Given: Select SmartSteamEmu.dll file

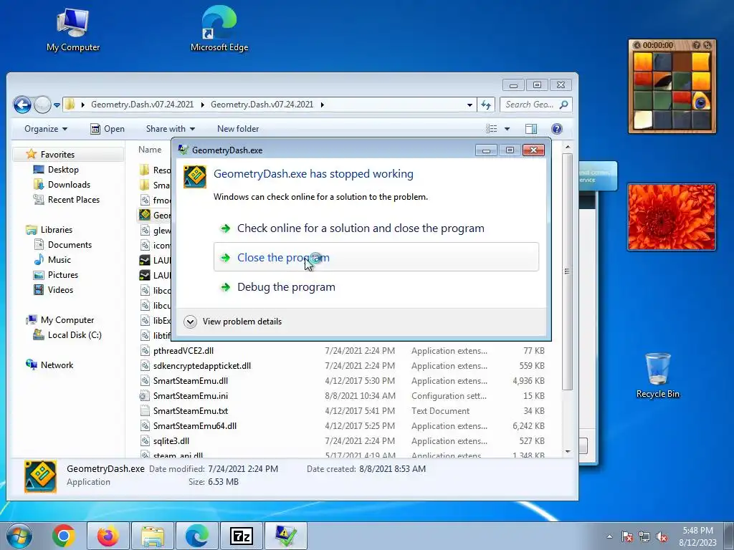Looking at the screenshot, I should (191, 381).
